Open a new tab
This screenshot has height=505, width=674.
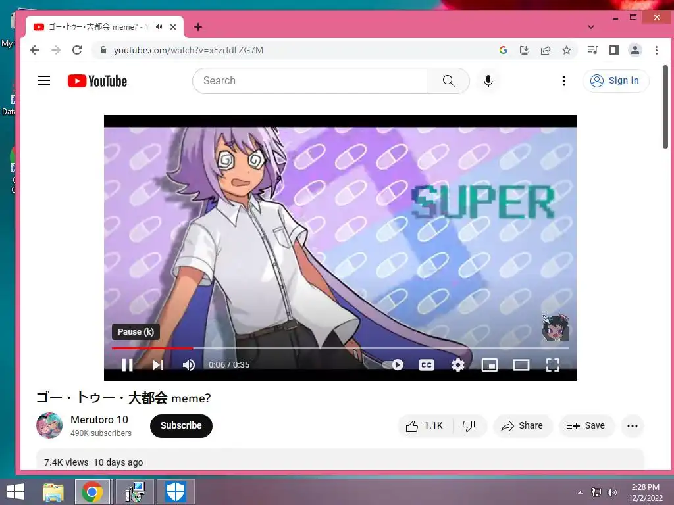tap(197, 27)
